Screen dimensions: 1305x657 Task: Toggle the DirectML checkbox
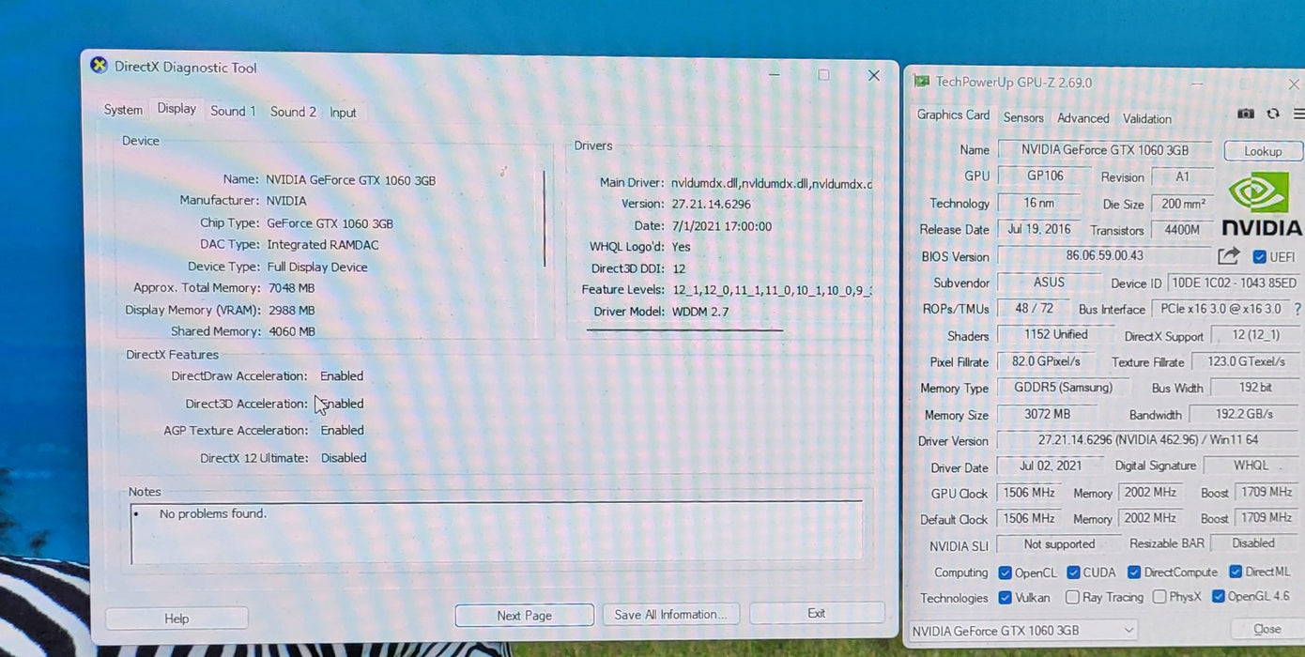[x=1236, y=572]
